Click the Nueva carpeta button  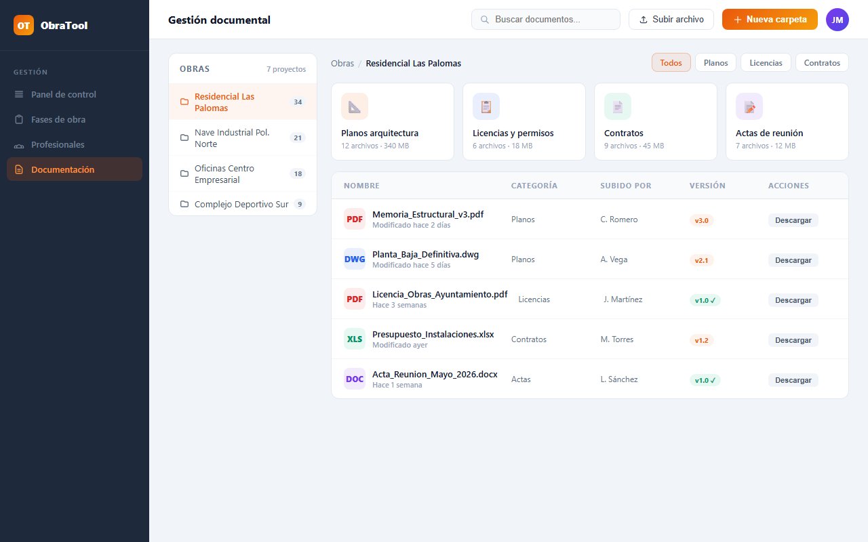point(770,20)
